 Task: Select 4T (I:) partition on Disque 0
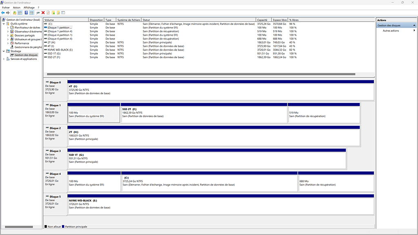click(x=221, y=90)
